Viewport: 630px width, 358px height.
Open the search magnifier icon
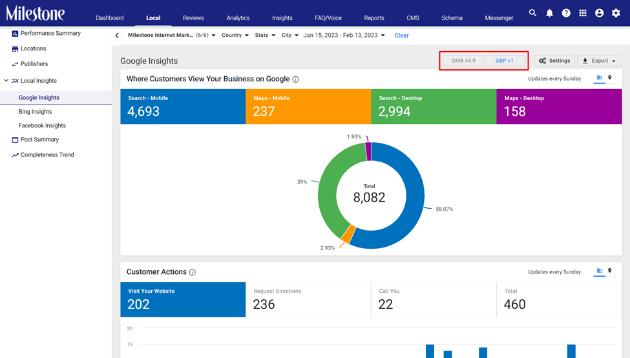(532, 13)
